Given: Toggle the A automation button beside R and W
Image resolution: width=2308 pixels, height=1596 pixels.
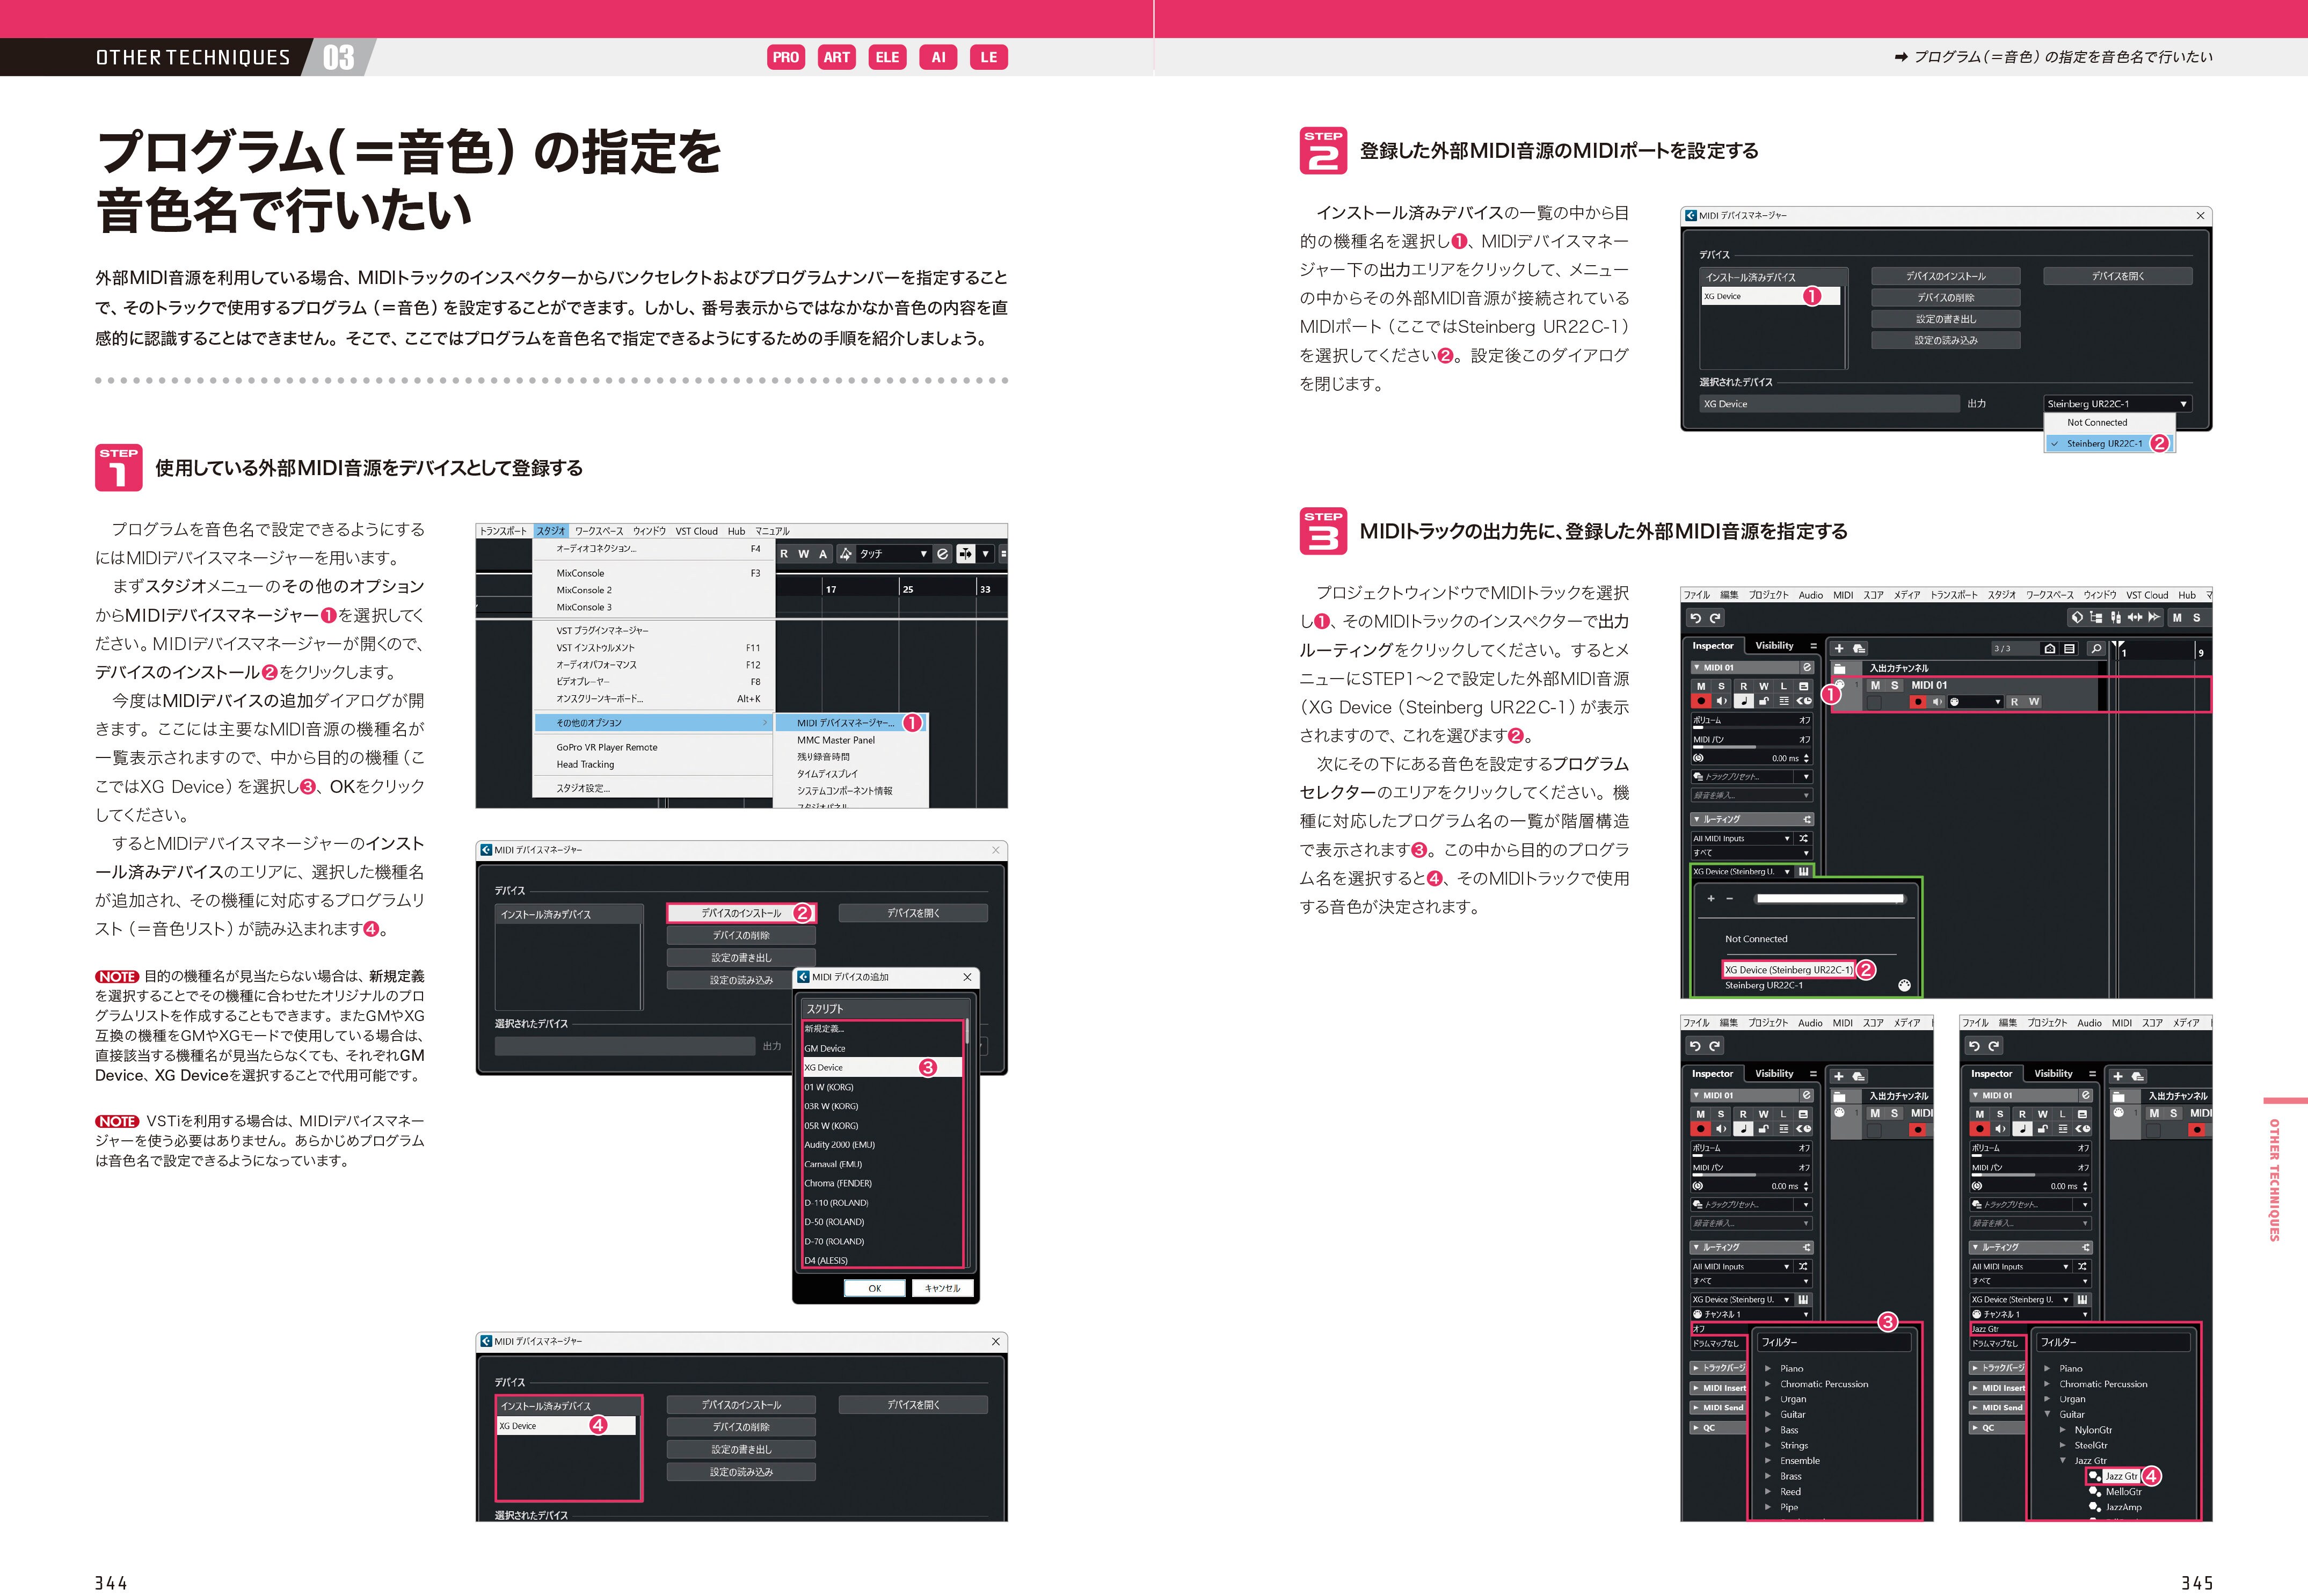Looking at the screenshot, I should point(823,553).
